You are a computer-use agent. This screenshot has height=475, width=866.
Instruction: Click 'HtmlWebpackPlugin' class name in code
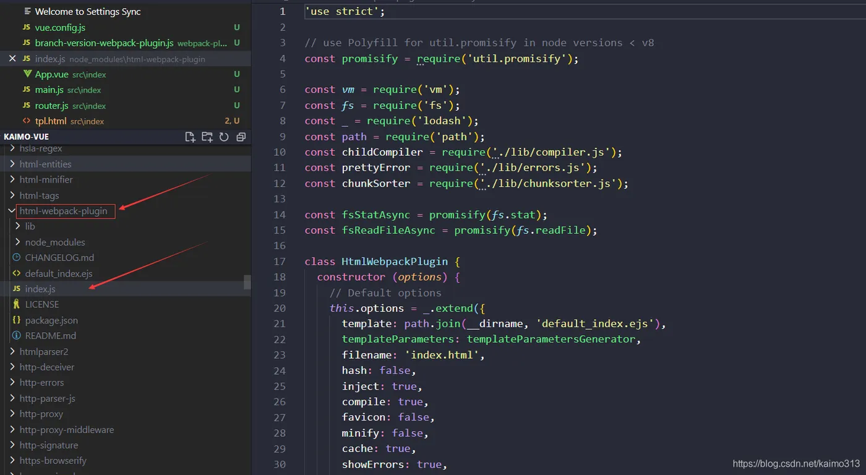point(395,261)
